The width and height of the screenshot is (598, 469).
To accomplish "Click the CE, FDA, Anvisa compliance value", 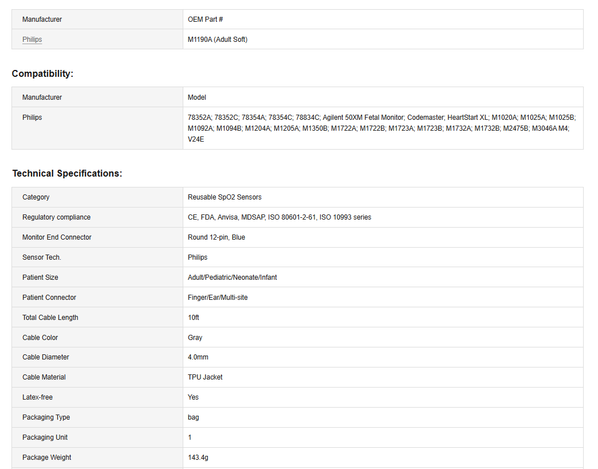I will pyautogui.click(x=280, y=217).
